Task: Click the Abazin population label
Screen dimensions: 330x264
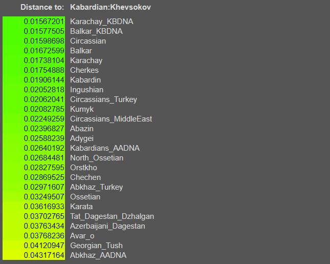Action: (x=82, y=129)
